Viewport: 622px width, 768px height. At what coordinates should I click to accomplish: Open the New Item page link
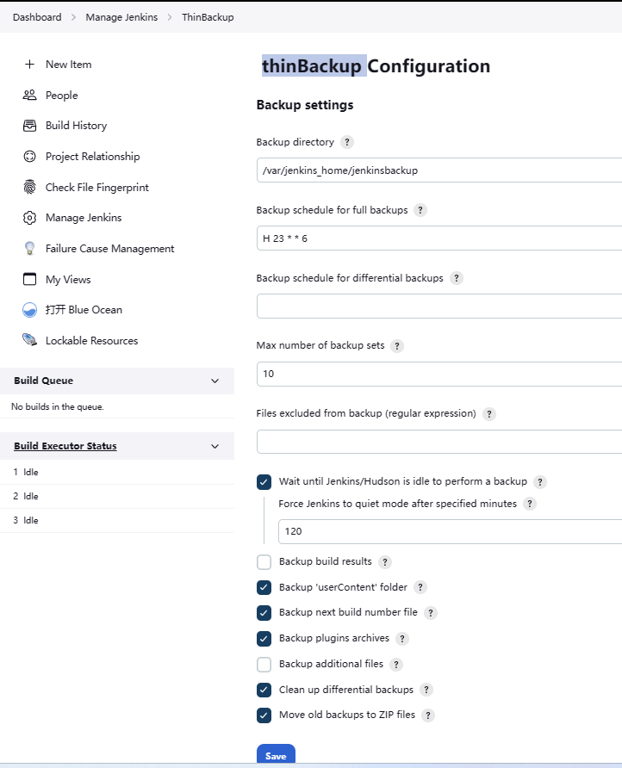tap(69, 65)
